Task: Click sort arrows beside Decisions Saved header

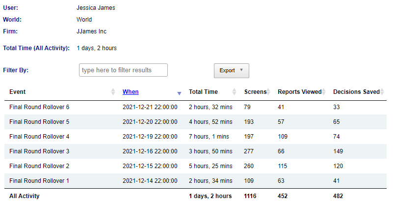Action: [382, 92]
